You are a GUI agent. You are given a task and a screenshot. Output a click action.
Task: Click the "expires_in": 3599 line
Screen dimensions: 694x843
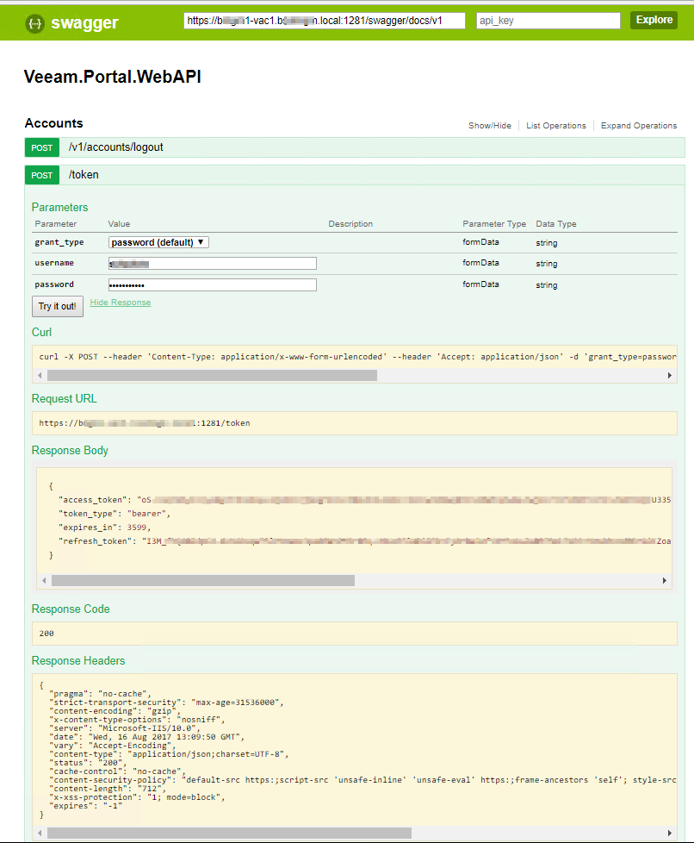(x=105, y=528)
